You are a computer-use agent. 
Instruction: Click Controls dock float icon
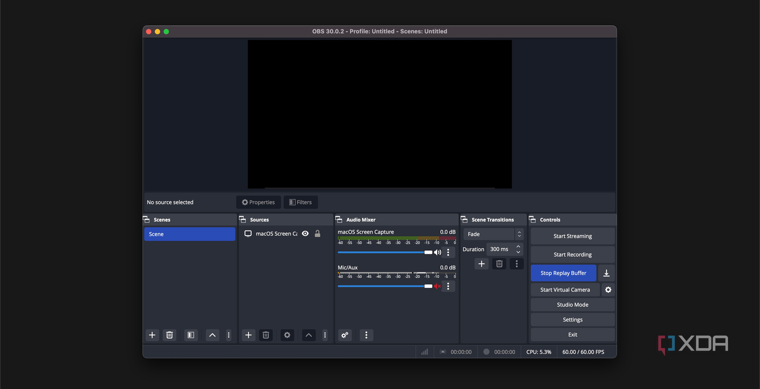coord(533,219)
